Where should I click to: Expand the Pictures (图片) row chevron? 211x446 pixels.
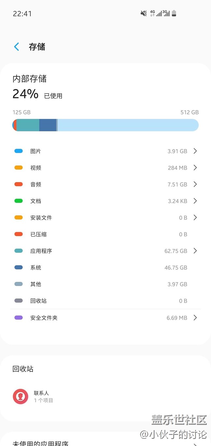(195, 151)
